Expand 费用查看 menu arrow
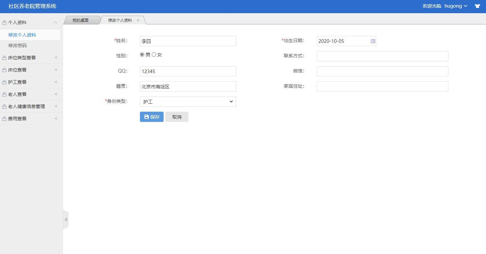The width and height of the screenshot is (486, 254). [x=56, y=119]
